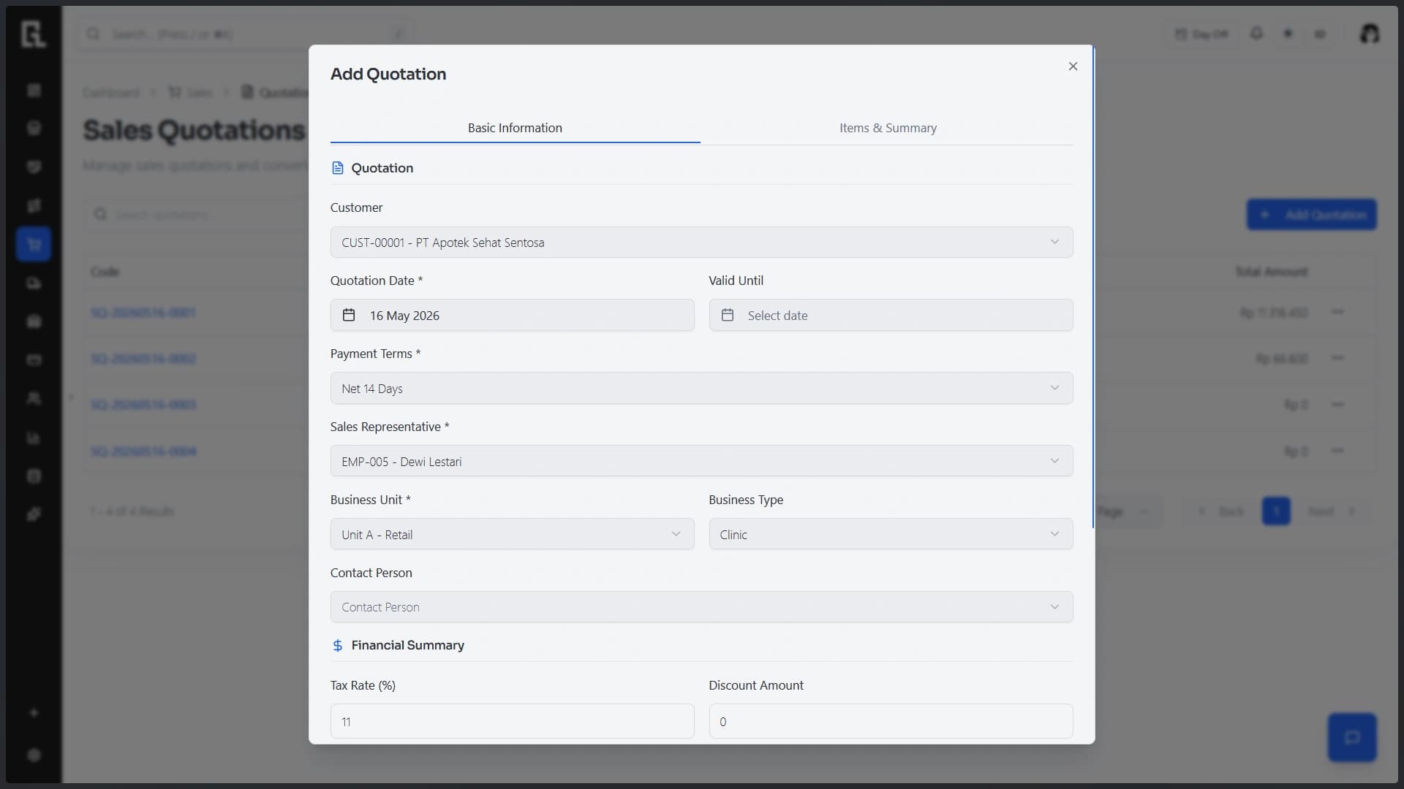This screenshot has width=1404, height=789.
Task: Open Sales Representative dropdown
Action: click(701, 462)
